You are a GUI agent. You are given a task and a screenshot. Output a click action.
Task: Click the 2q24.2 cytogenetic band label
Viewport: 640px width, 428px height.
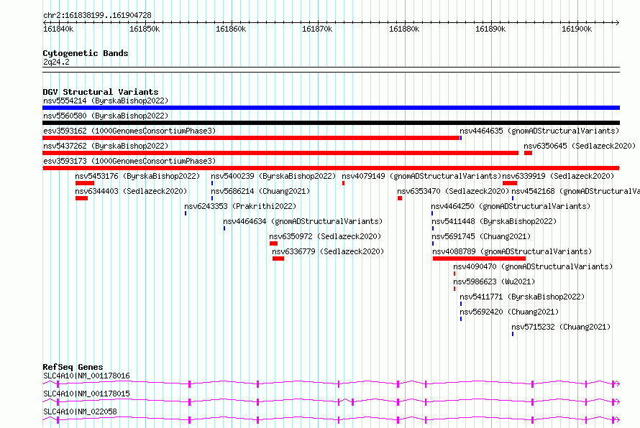56,62
